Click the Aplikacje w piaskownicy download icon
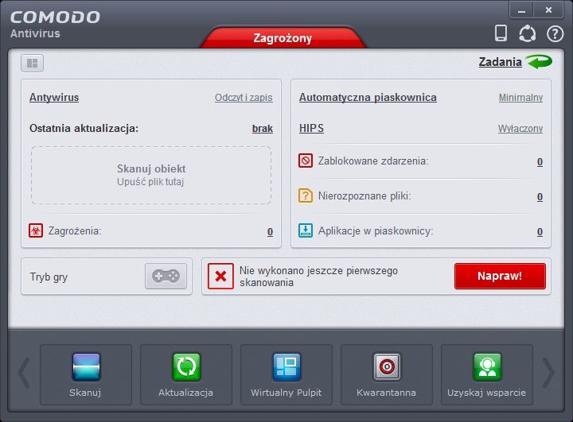Screen dimensions: 573x422 coord(306,230)
